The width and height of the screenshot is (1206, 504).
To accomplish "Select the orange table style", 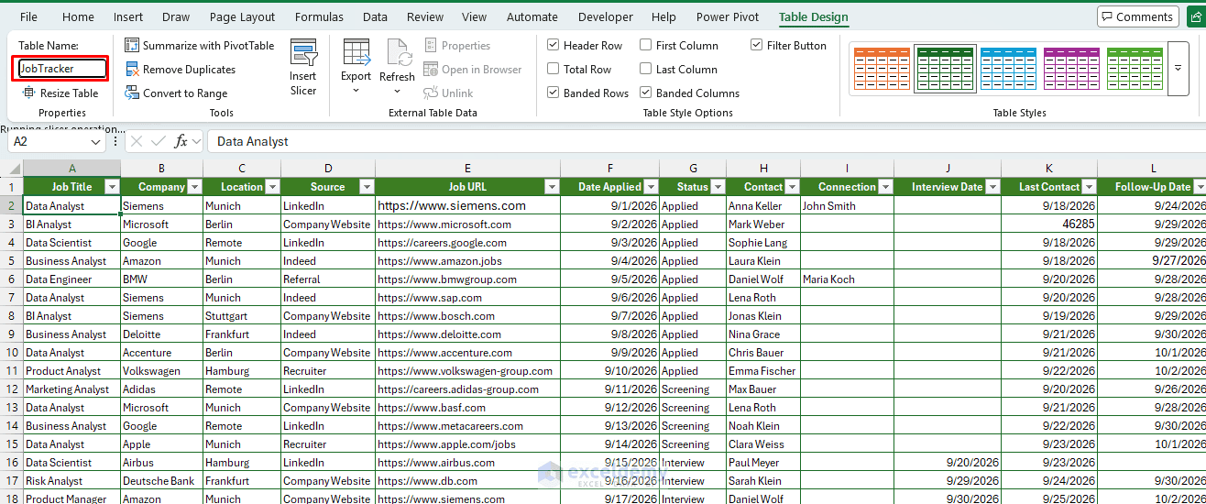I will pos(882,68).
